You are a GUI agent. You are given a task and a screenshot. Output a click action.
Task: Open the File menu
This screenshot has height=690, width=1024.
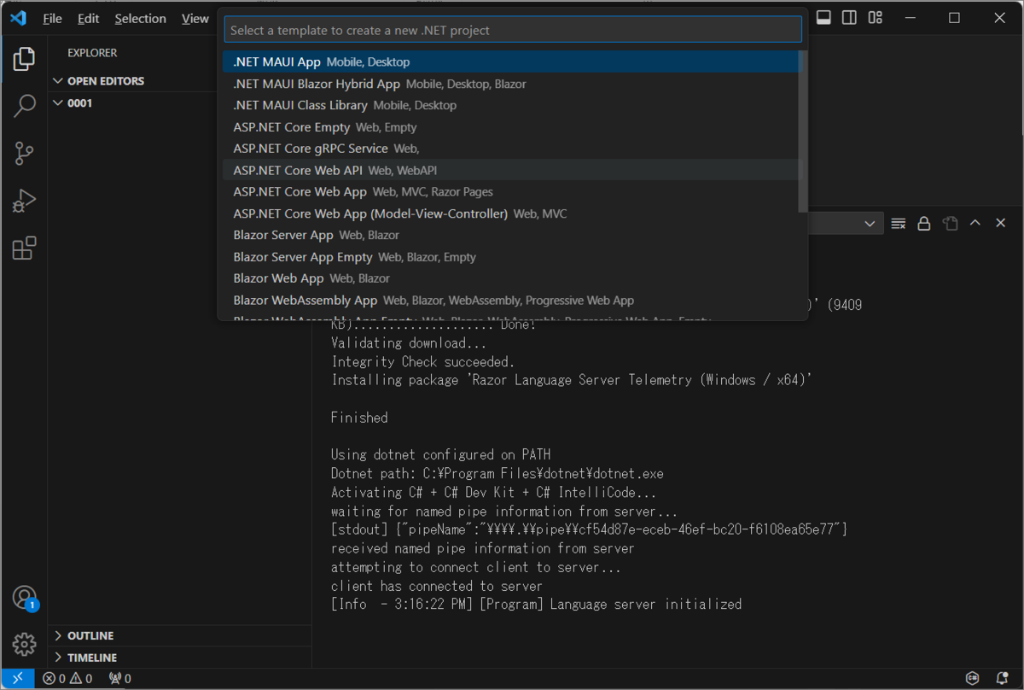tap(52, 18)
